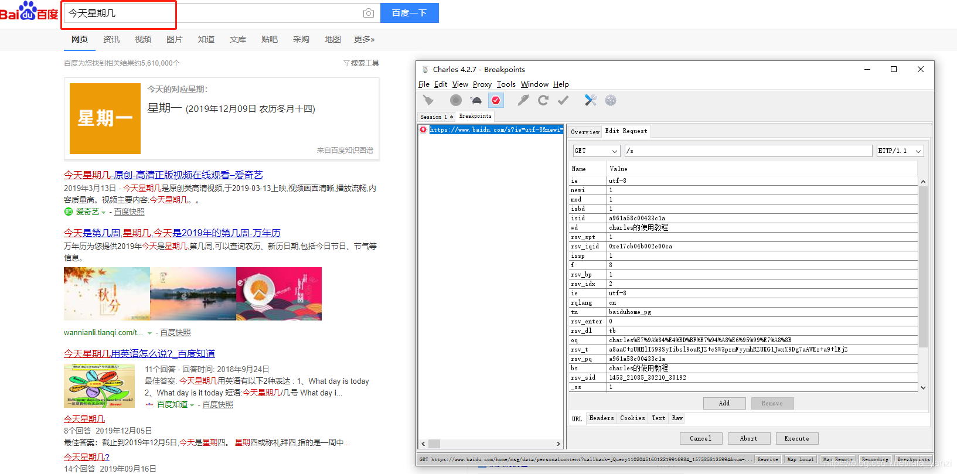This screenshot has height=474, width=957.
Task: Open the File menu in Charles
Action: (424, 84)
